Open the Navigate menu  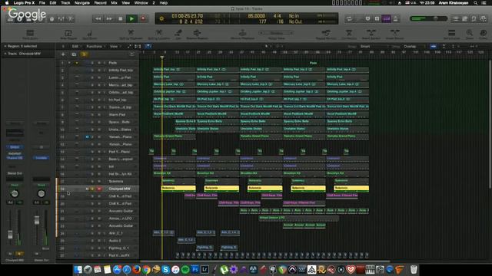pos(82,3)
